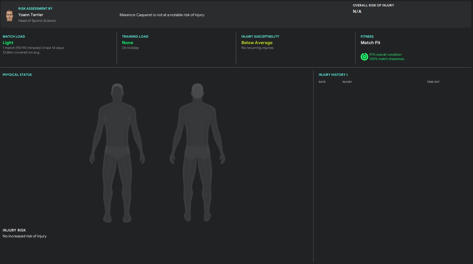This screenshot has height=264, width=473.
Task: Click the green fitness condition ring icon
Action: point(364,57)
